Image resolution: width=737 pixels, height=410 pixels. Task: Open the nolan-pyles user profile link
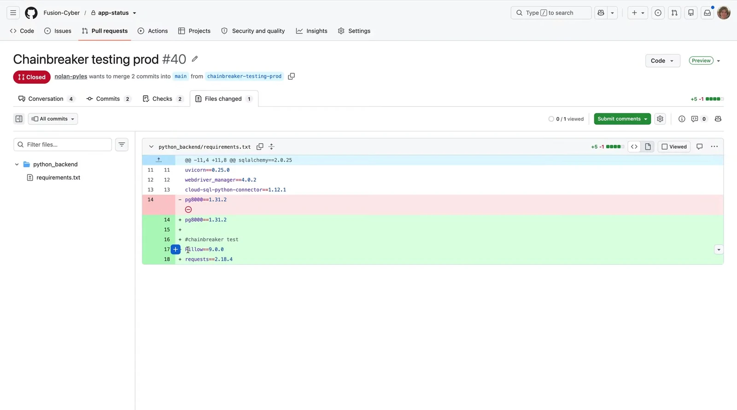pyautogui.click(x=71, y=76)
